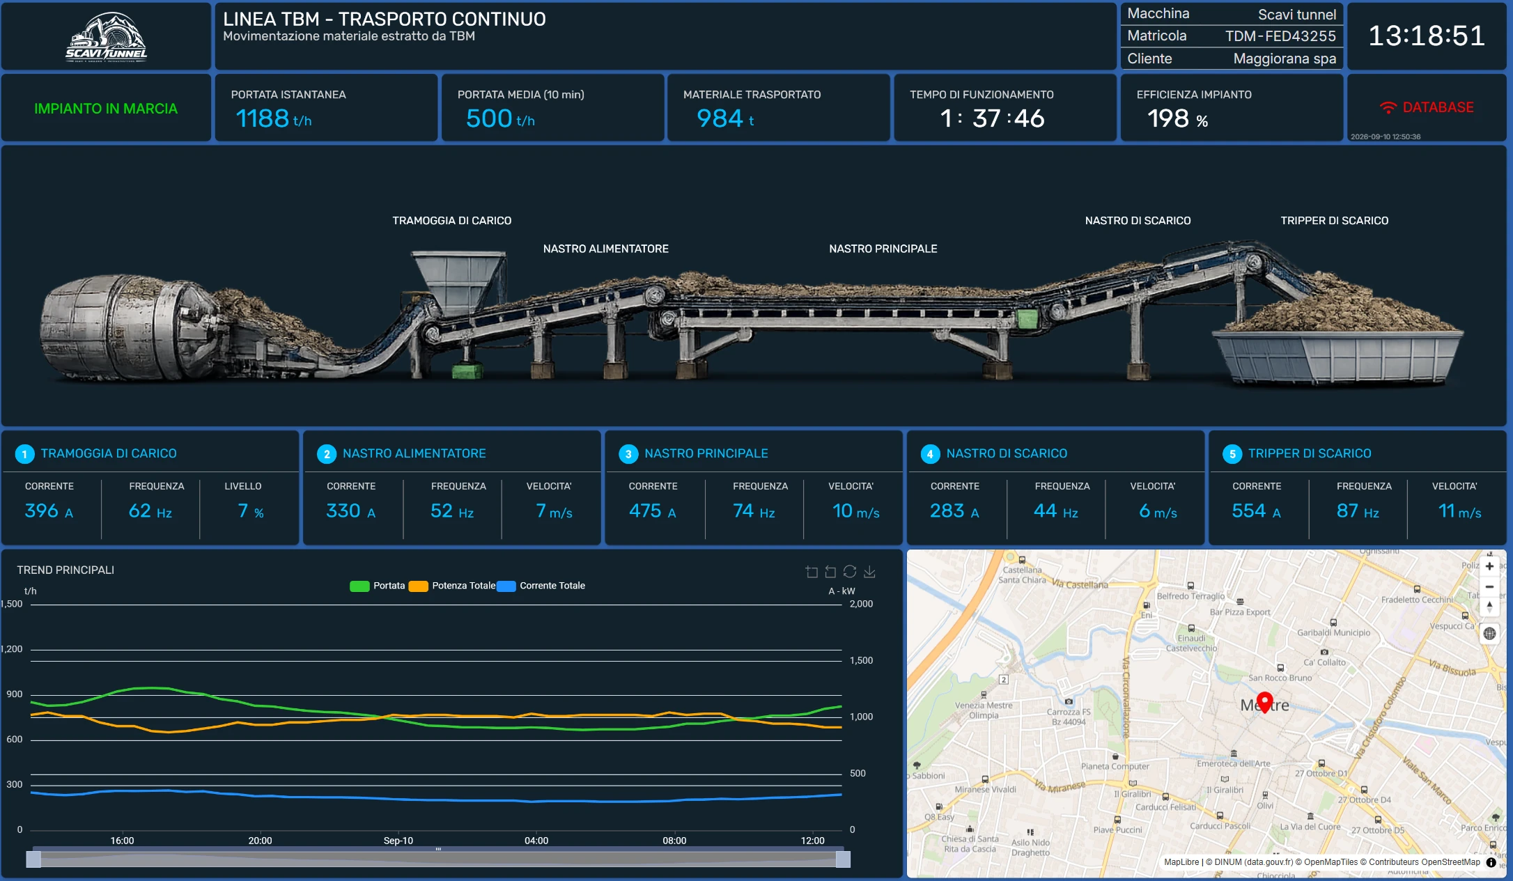The image size is (1513, 881).
Task: Click the 13:18:51 clock display
Action: click(x=1427, y=36)
